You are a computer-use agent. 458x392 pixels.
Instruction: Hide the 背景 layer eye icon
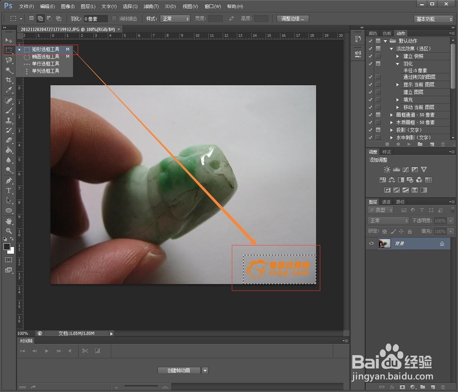pos(371,243)
